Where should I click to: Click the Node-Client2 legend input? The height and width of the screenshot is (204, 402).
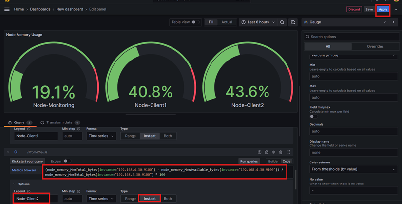click(36, 199)
